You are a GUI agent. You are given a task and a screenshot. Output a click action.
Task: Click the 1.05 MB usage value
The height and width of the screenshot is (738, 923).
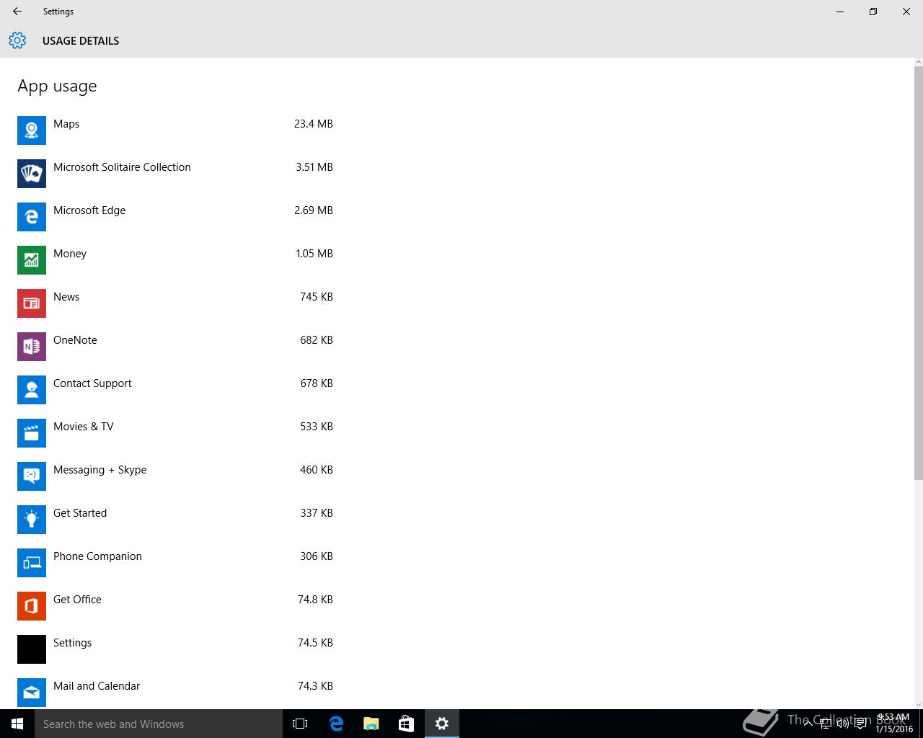click(x=314, y=254)
